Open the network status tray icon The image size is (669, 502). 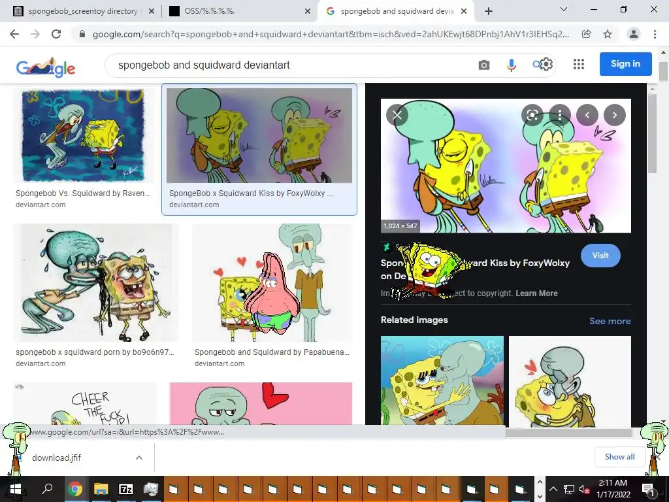[569, 489]
